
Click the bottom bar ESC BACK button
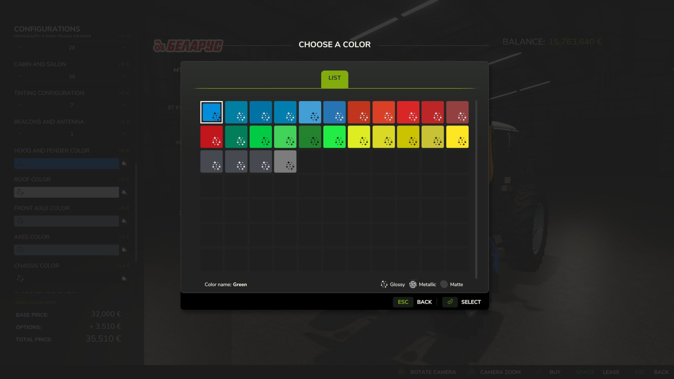point(652,372)
